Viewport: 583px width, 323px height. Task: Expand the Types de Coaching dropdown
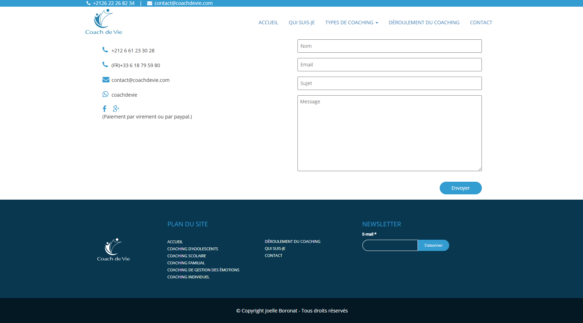click(351, 22)
